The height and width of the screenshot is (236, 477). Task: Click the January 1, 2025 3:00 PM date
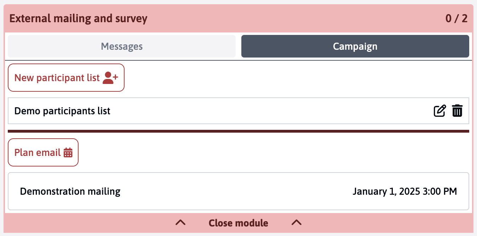[404, 192]
